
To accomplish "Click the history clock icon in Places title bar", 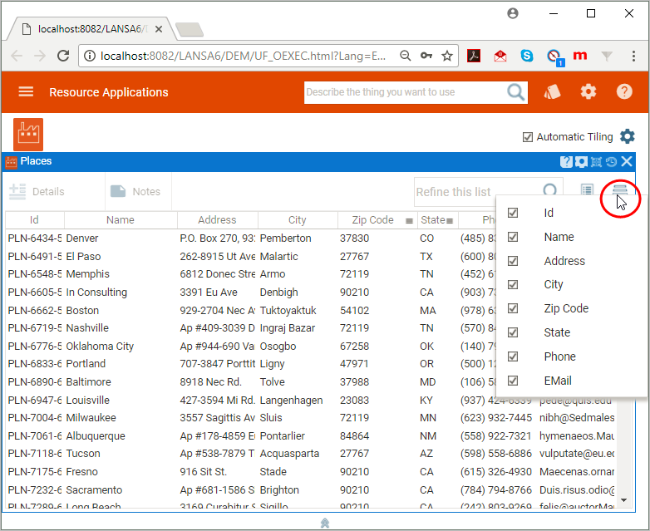I will point(611,162).
